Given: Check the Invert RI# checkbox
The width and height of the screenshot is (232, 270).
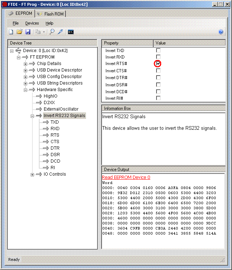Looking at the screenshot, I should pos(158,98).
